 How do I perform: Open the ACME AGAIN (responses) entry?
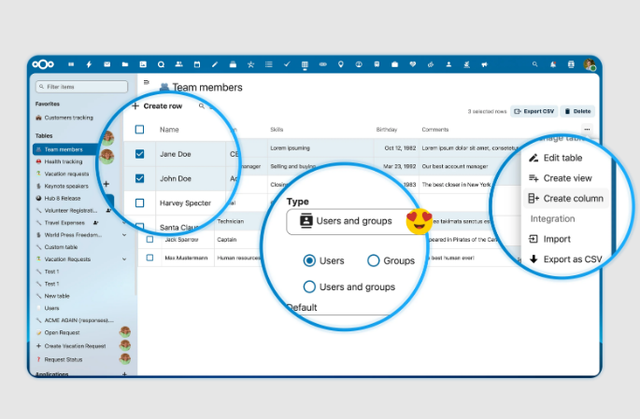[x=78, y=320]
